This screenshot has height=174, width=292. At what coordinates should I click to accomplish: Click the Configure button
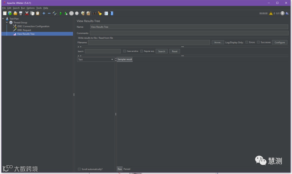pos(280,42)
